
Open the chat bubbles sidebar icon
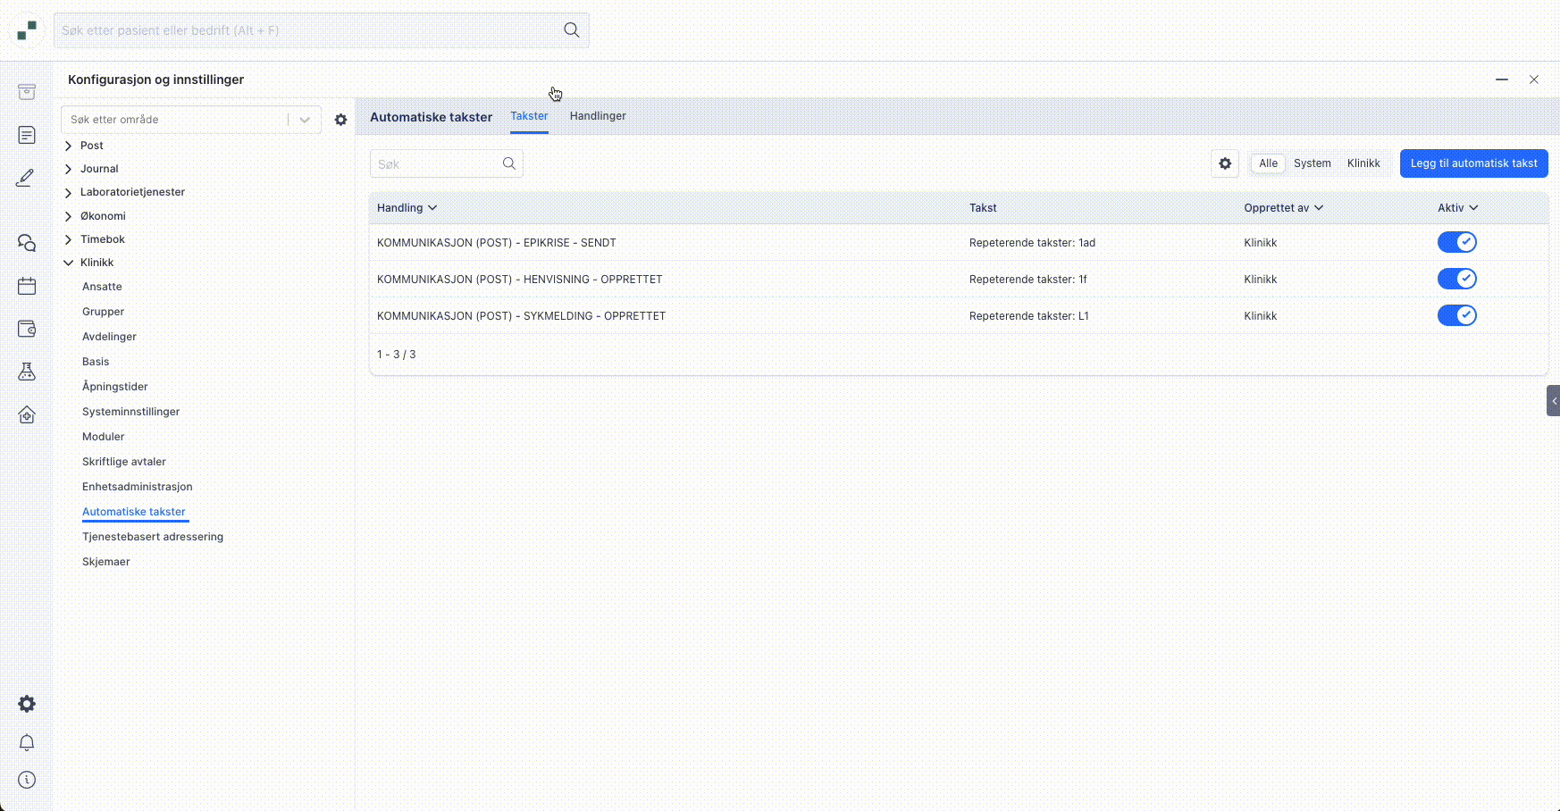27,243
